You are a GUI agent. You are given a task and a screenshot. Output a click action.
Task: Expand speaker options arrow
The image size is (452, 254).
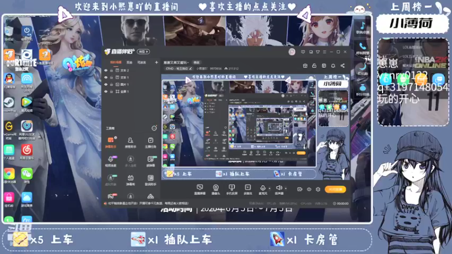(286, 189)
